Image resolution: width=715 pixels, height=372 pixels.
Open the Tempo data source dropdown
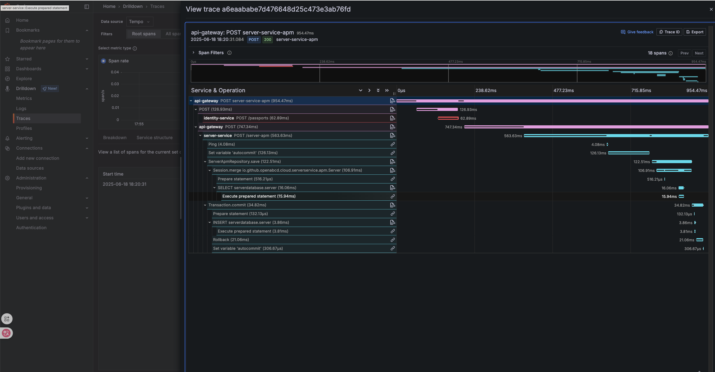point(139,21)
